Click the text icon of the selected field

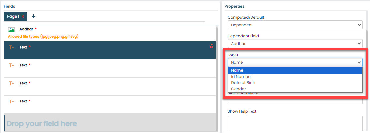(x=11, y=47)
